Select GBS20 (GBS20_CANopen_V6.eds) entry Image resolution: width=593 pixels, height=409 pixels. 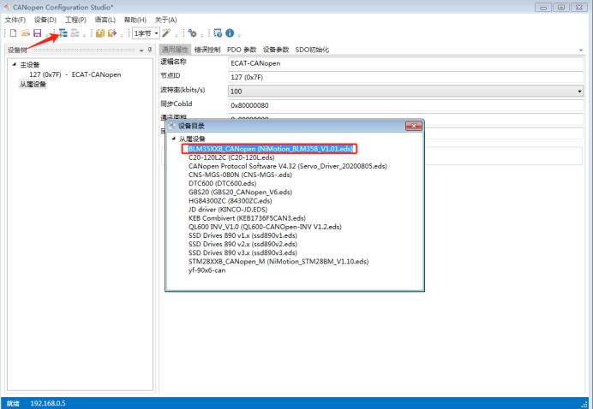(240, 193)
